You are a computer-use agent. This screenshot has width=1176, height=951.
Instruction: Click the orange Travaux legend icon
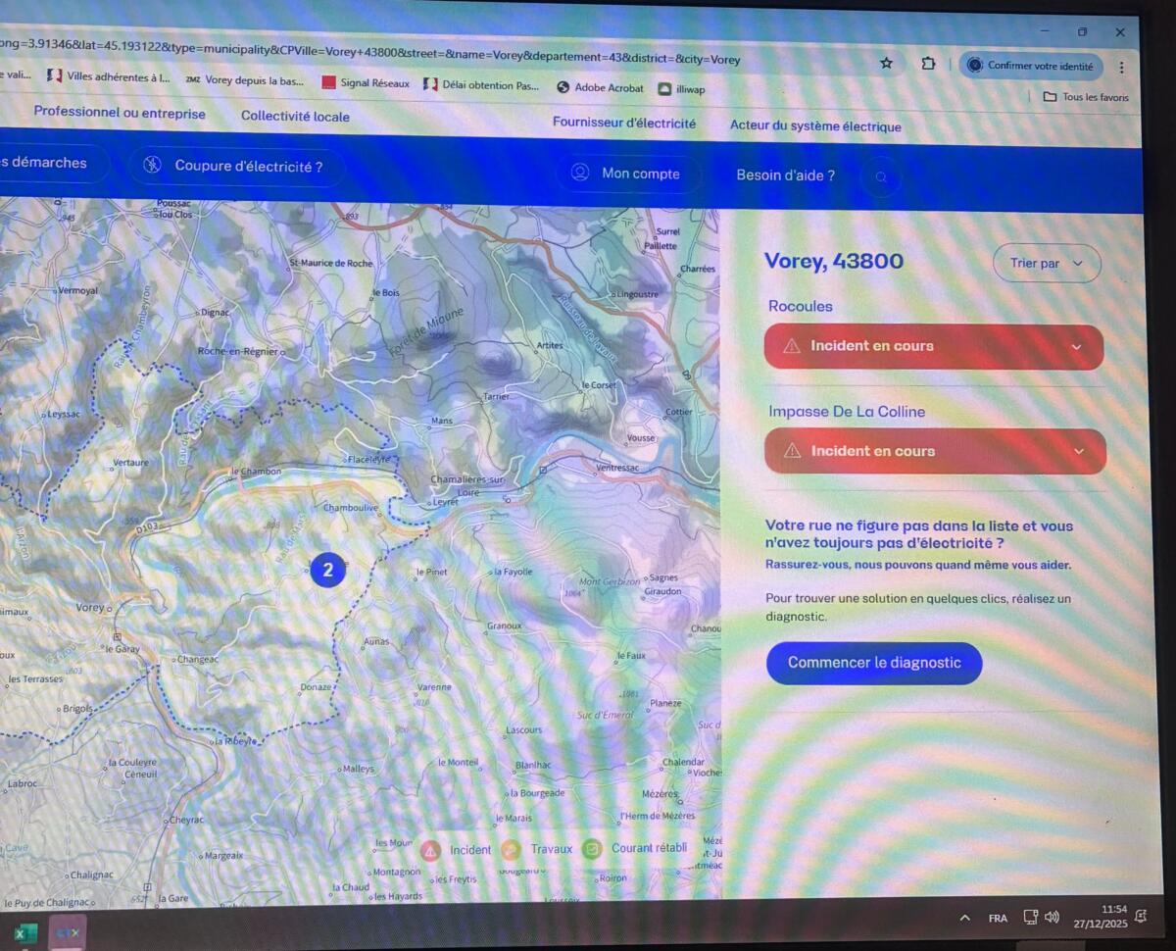click(511, 850)
